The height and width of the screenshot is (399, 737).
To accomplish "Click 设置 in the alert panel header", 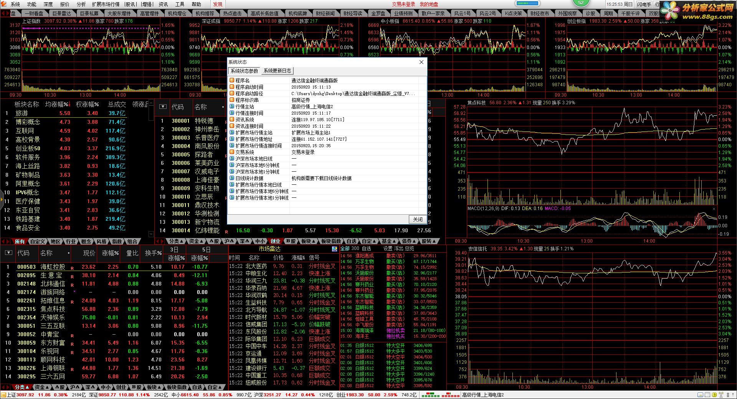I will click(388, 248).
